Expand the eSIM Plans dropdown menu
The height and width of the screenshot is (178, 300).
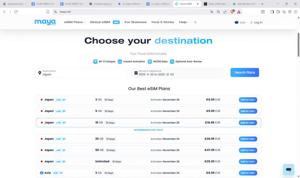[x=74, y=22]
